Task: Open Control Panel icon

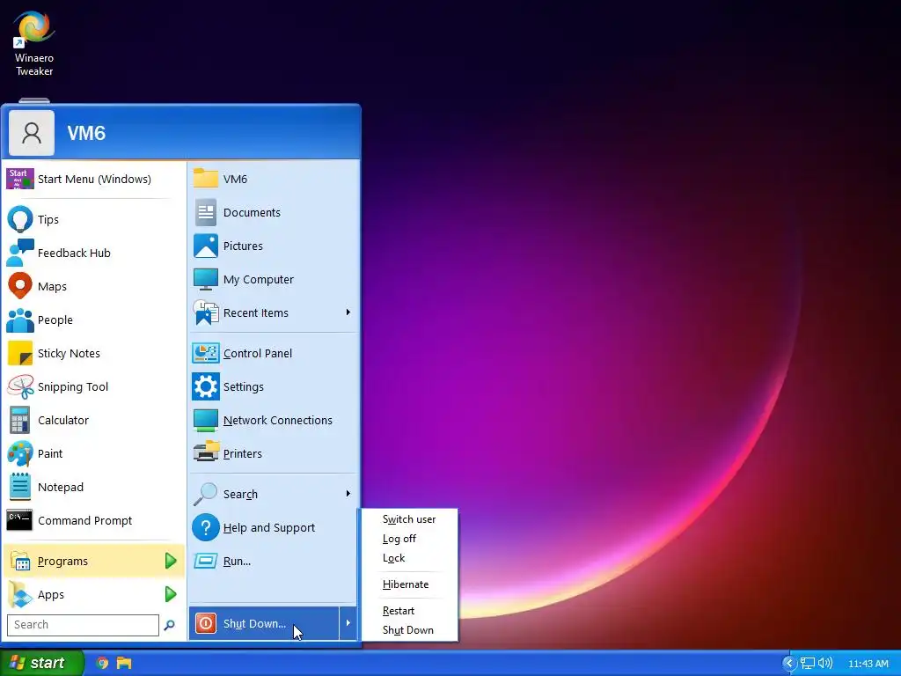Action: click(206, 354)
